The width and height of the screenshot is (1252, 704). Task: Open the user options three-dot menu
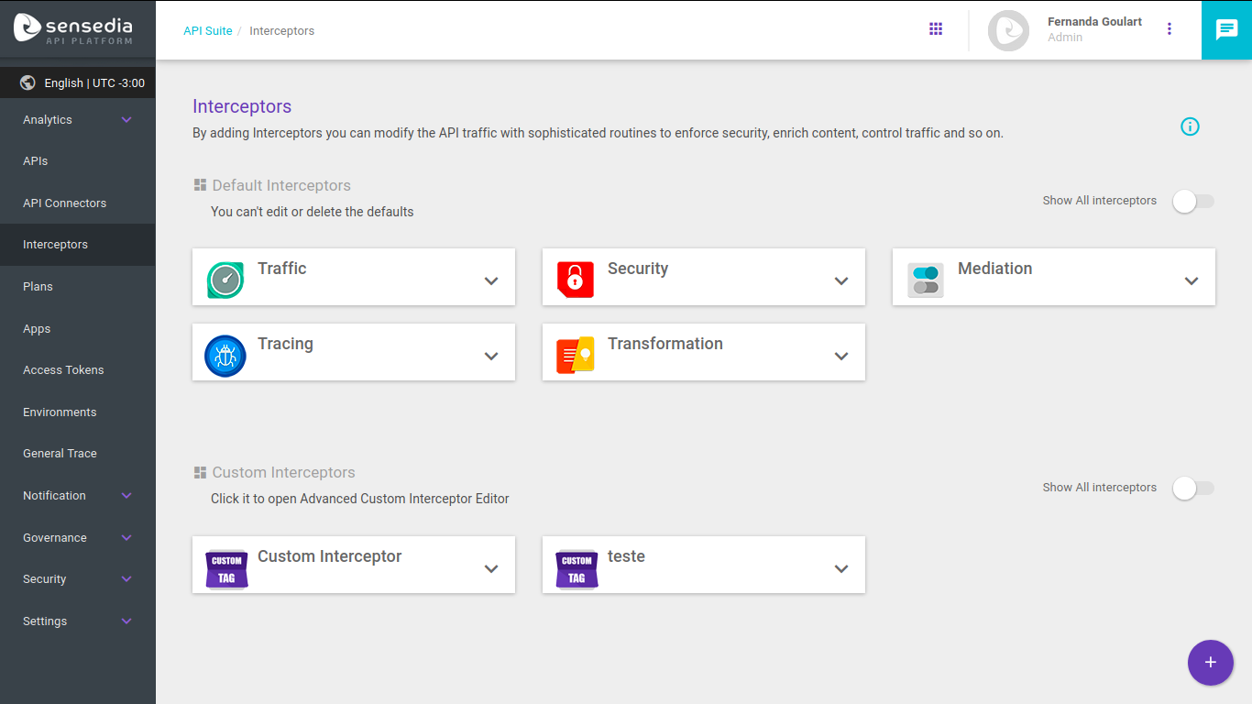pyautogui.click(x=1170, y=29)
